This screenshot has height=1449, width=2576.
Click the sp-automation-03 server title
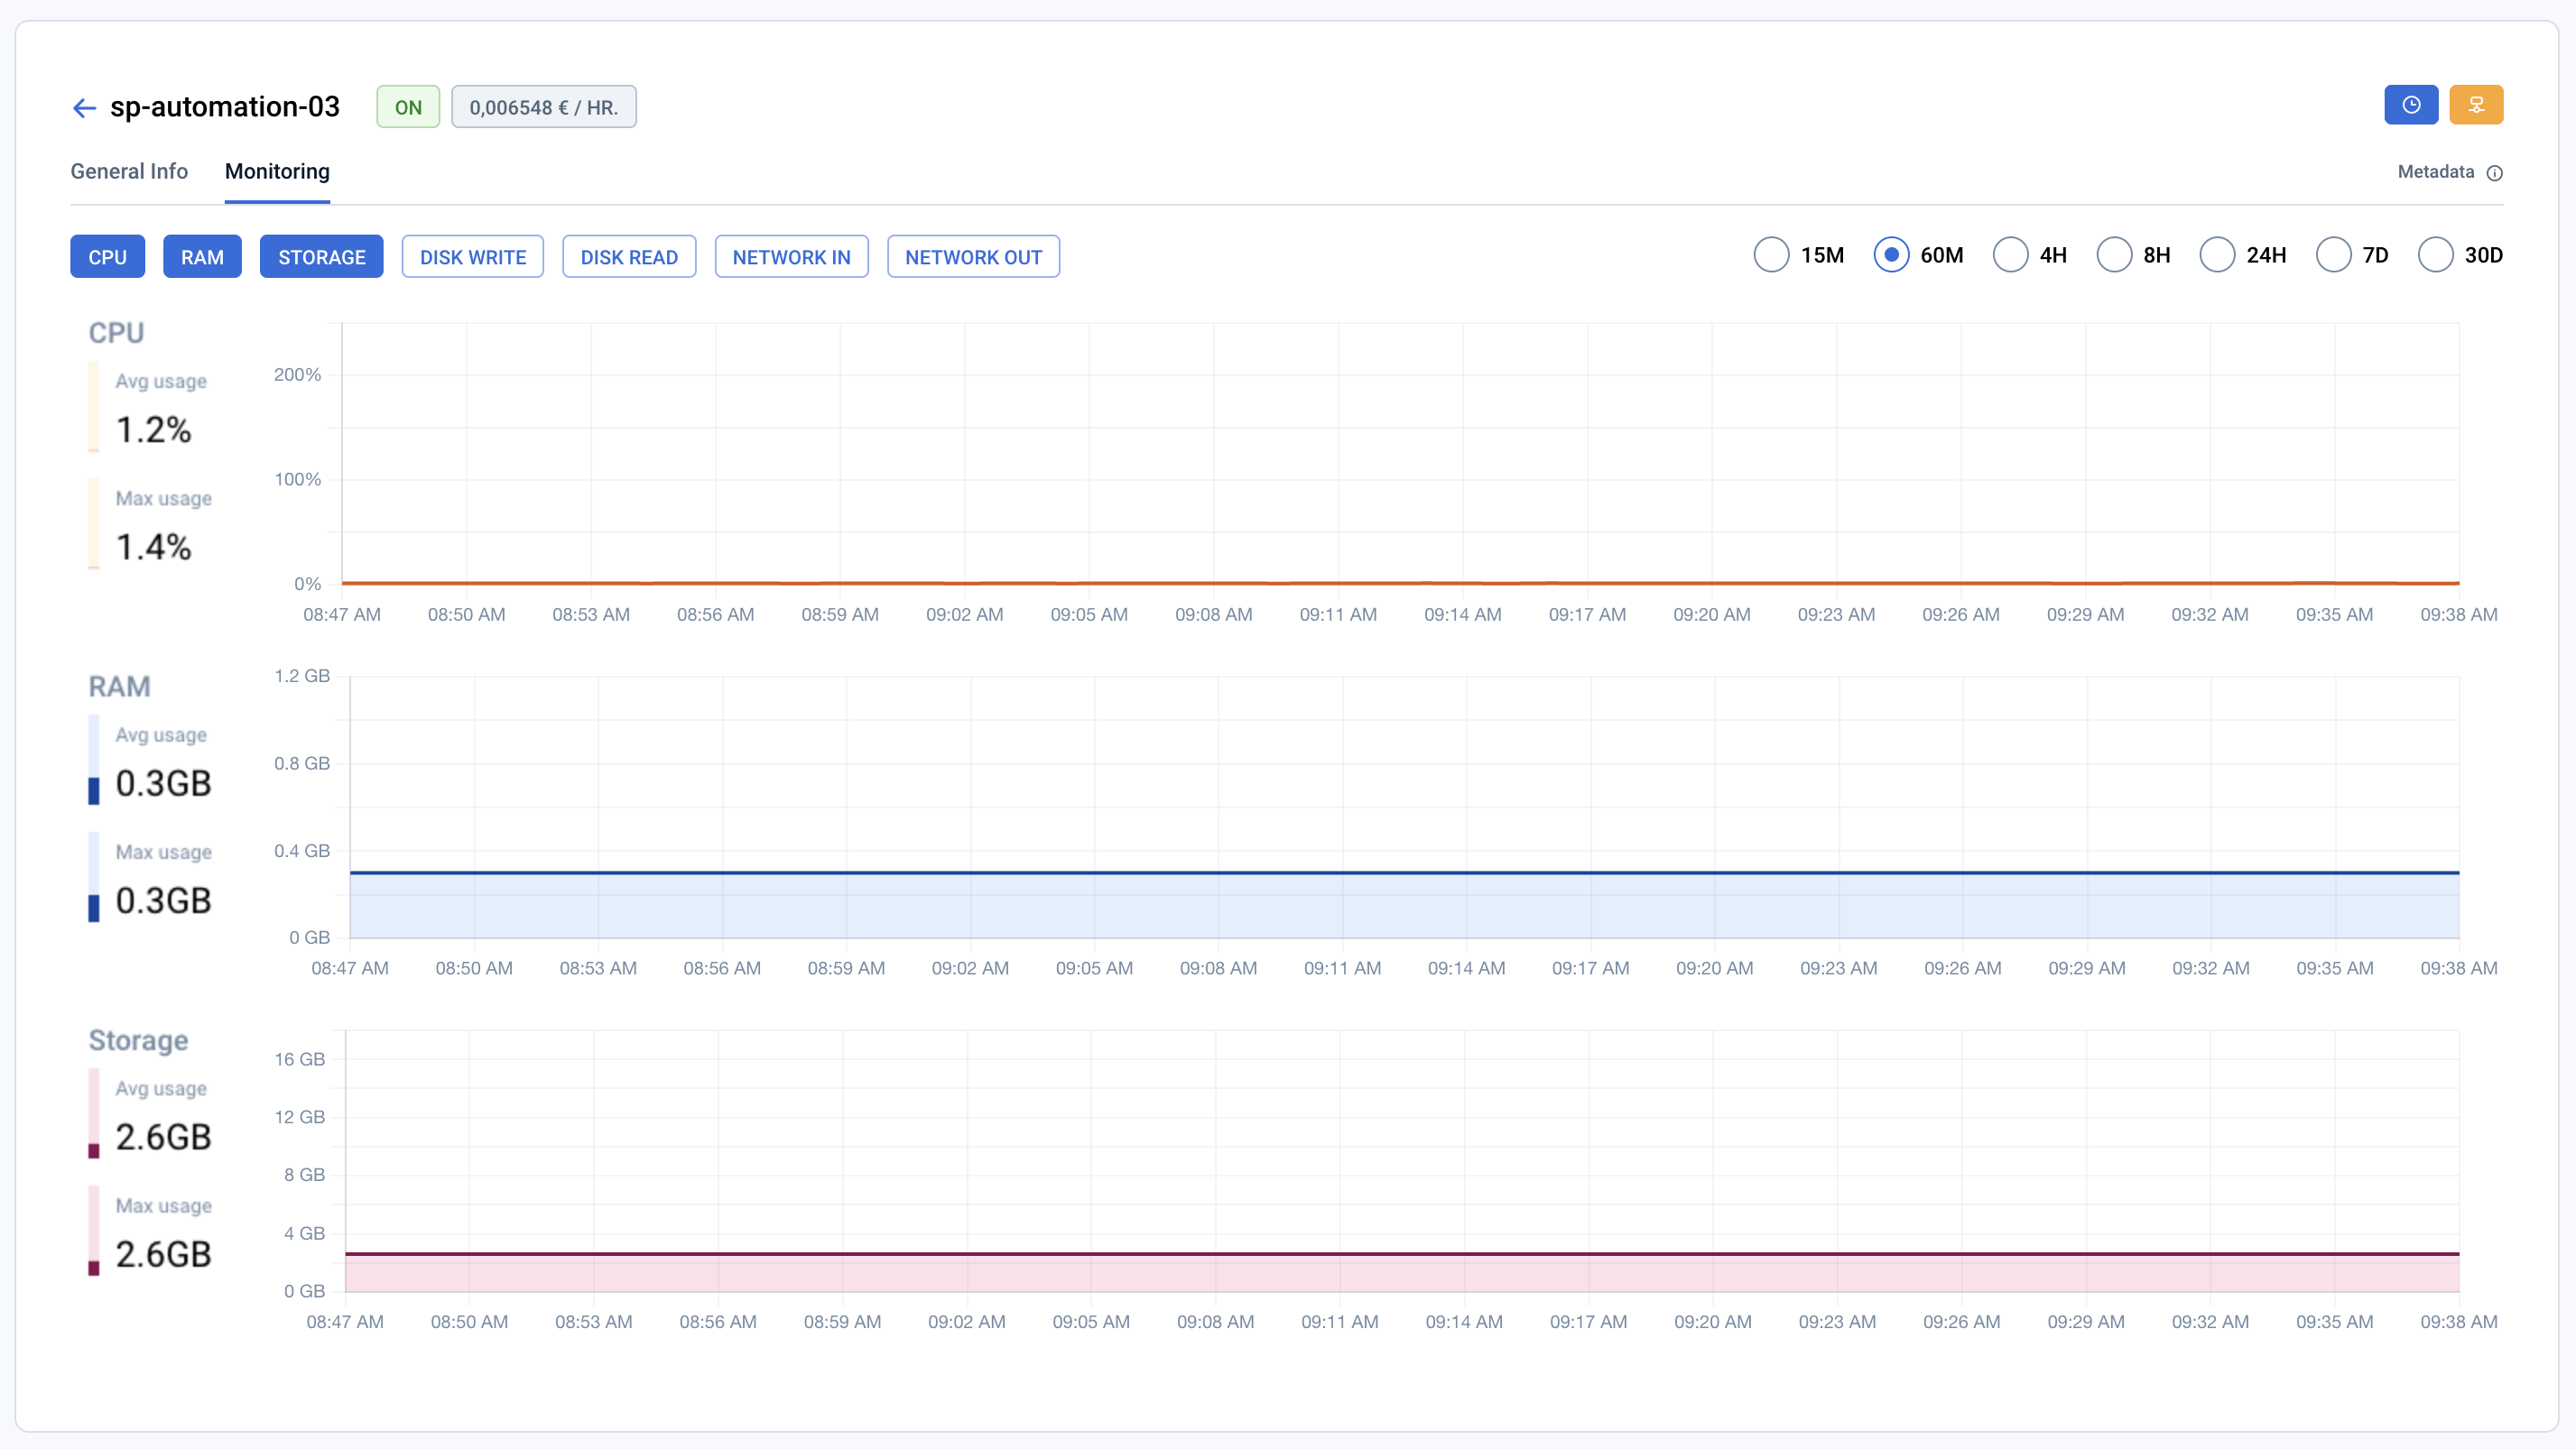click(x=225, y=107)
